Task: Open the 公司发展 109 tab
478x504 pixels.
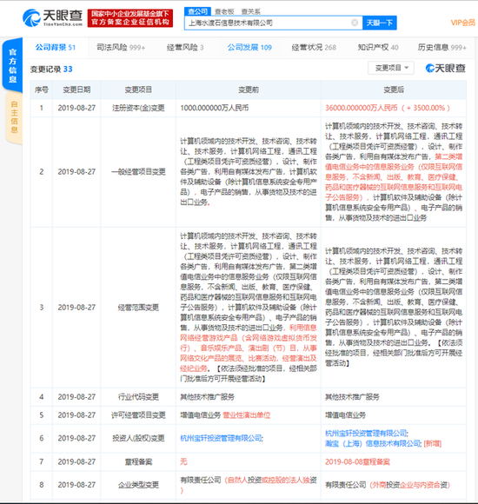Action: [x=249, y=48]
